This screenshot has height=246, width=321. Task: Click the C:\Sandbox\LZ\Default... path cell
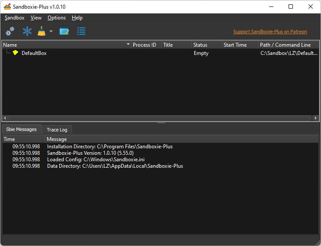point(289,53)
